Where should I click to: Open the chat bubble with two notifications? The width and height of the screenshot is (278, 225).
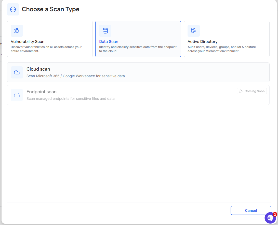[x=270, y=218]
